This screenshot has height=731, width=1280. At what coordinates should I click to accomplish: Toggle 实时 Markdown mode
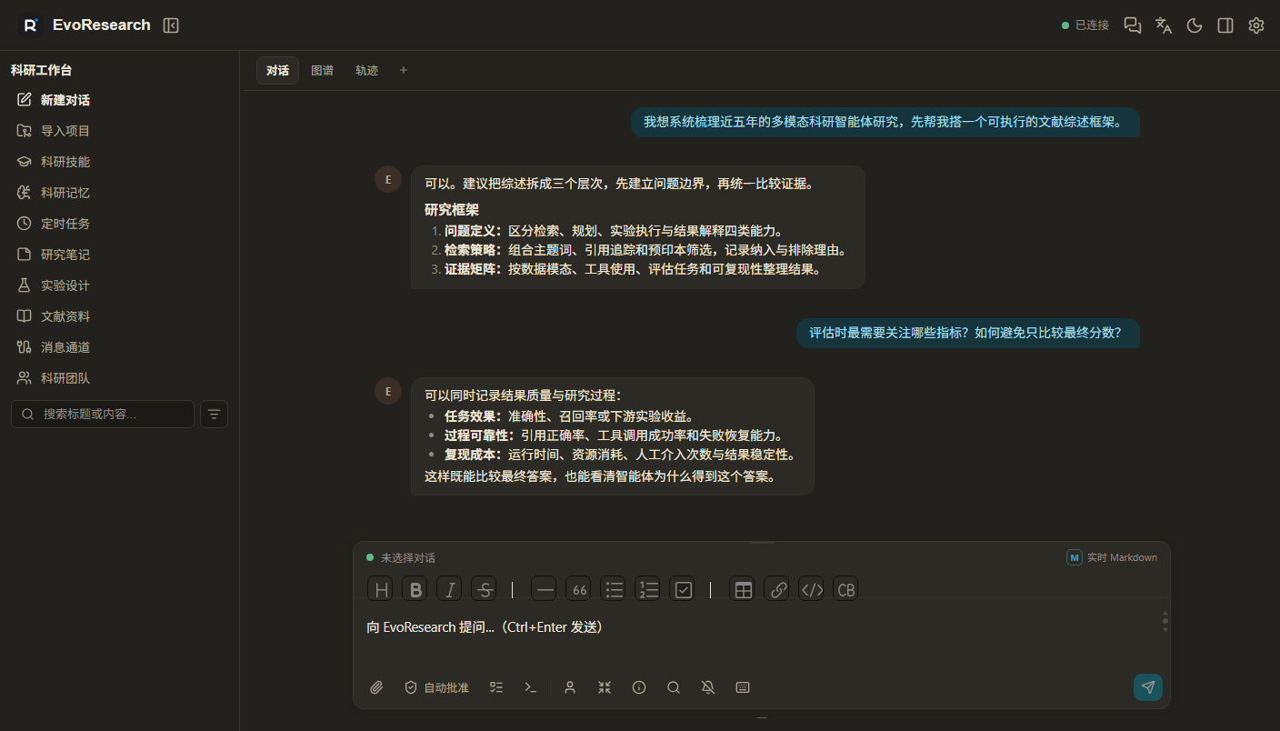[x=1112, y=557]
